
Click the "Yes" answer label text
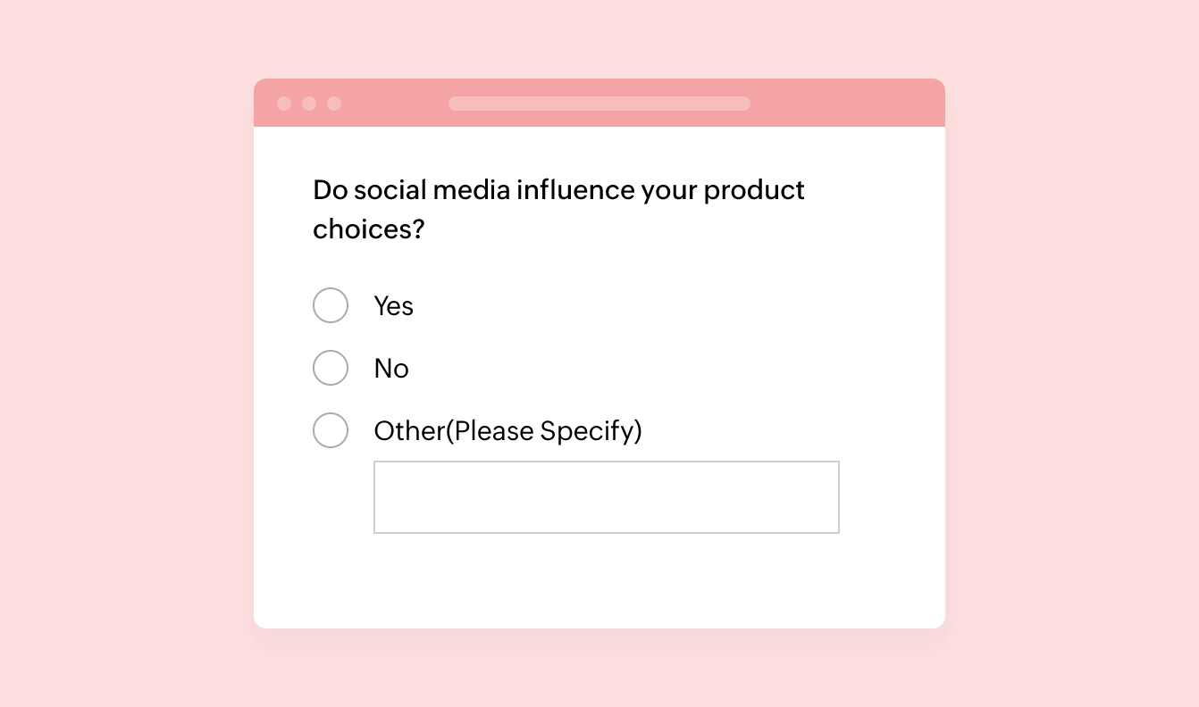point(393,306)
